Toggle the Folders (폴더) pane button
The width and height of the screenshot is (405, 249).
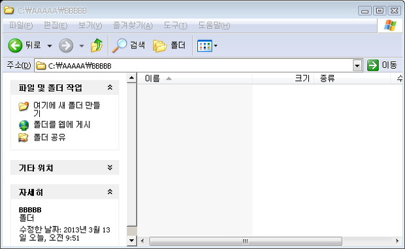point(169,46)
